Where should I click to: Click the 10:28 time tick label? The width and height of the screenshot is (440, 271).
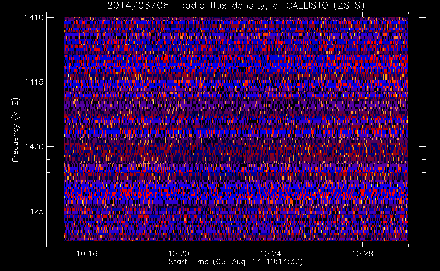coord(362,254)
